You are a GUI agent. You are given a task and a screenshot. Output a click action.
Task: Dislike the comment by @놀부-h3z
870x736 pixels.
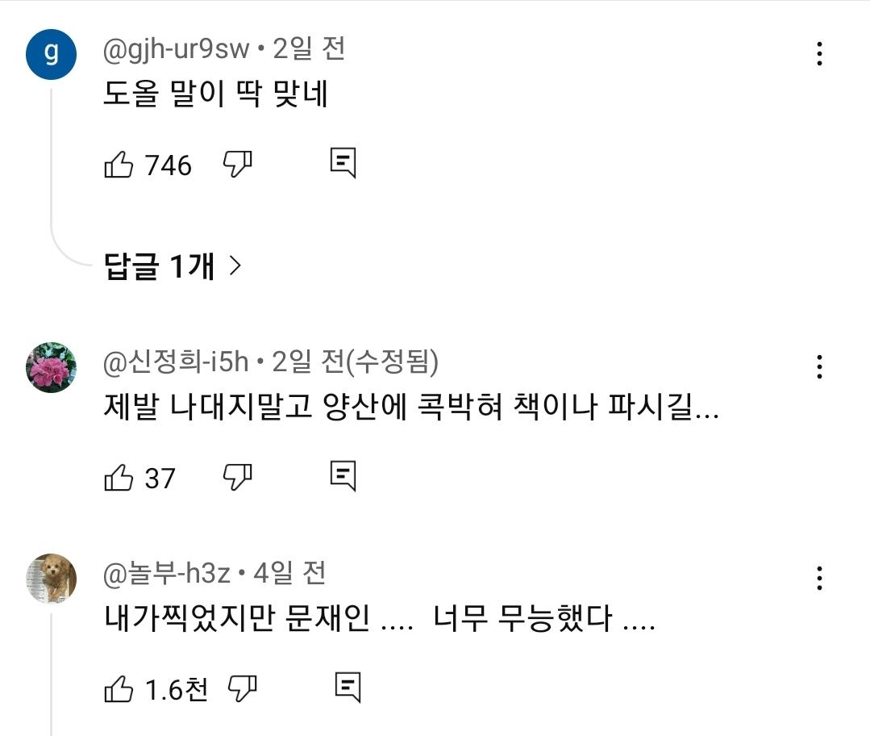tap(242, 688)
